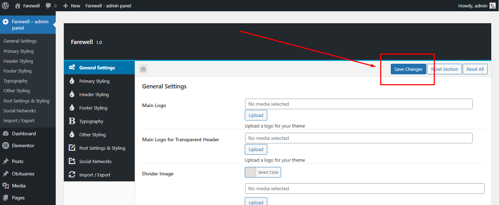
Task: Open Primary Styling in WordPress submenu
Action: tap(19, 51)
